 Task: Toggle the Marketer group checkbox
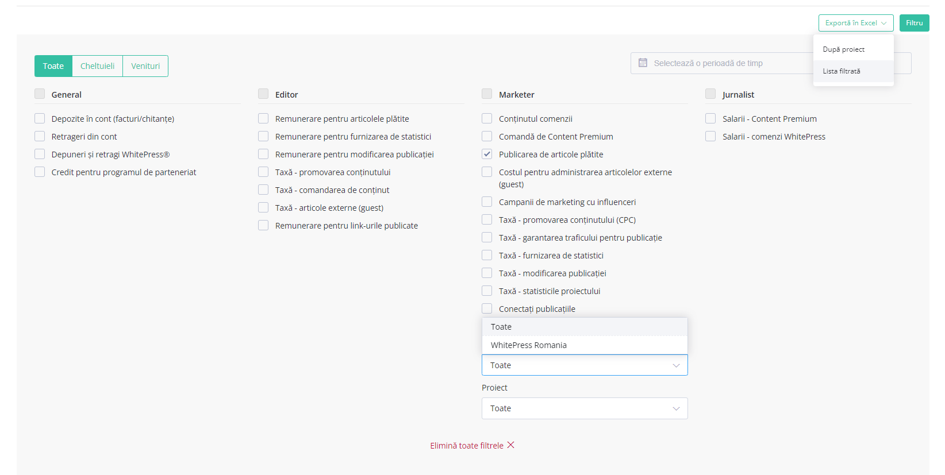tap(487, 94)
